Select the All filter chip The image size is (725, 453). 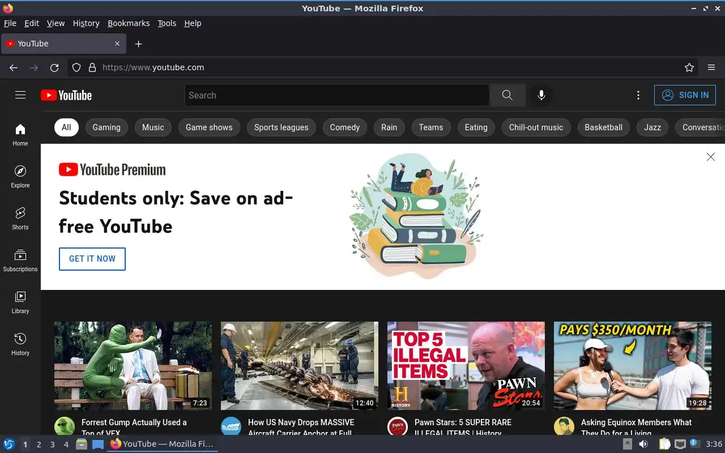coord(66,127)
